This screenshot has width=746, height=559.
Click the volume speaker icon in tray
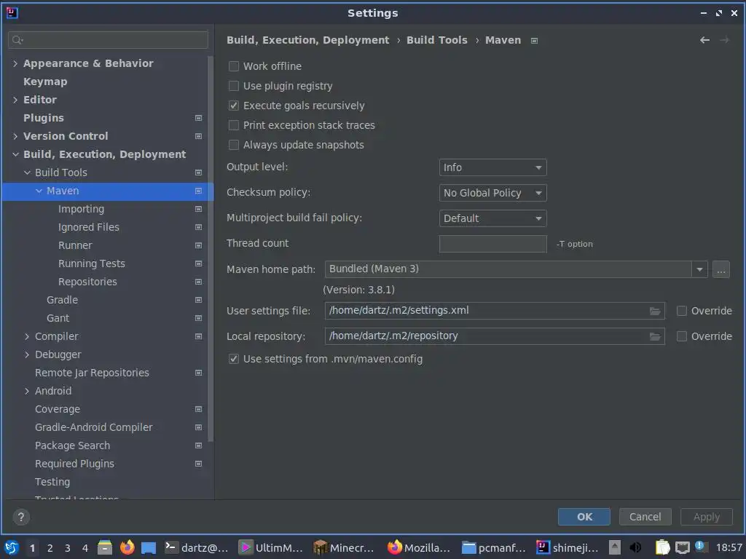[635, 547]
